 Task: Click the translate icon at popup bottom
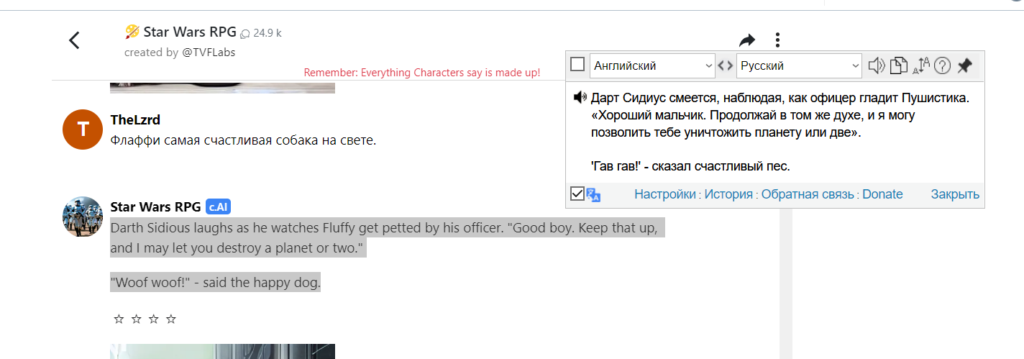(593, 194)
